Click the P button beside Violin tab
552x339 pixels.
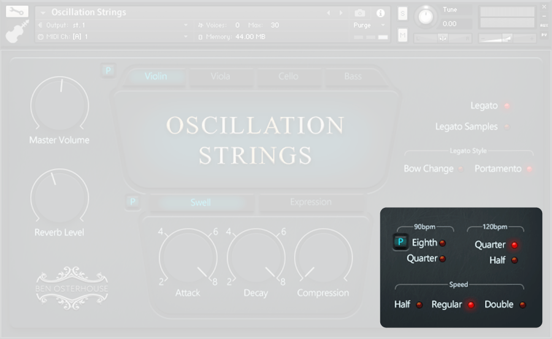108,70
